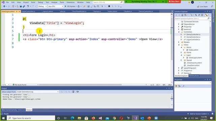Expand the wwwroot node
216x121 pixels.
tap(179, 29)
